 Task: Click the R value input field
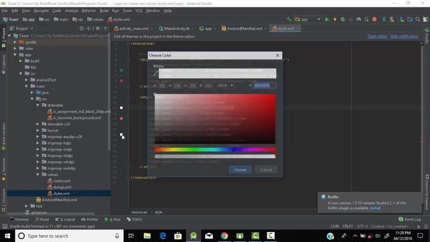click(x=177, y=85)
